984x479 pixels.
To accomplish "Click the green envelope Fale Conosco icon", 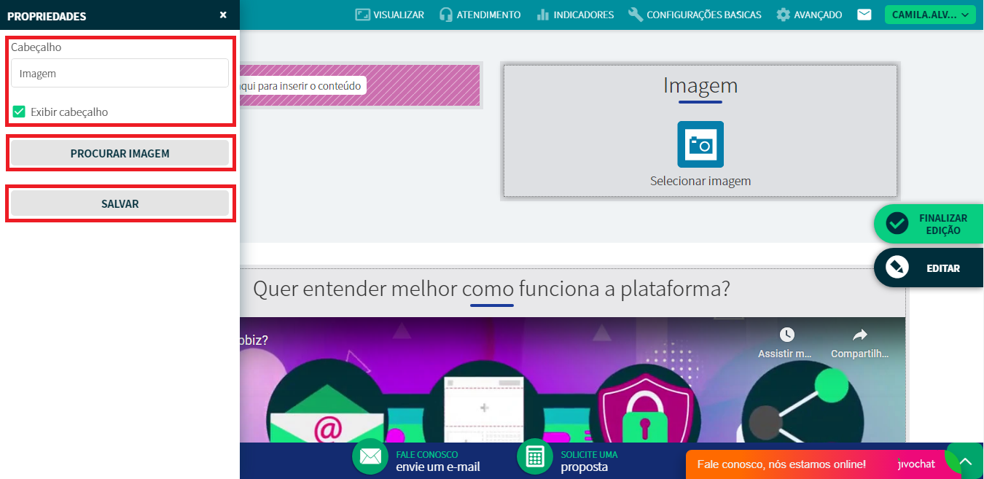I will click(x=370, y=456).
